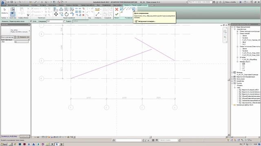Select the Aligned Dimension measure tool

[x=97, y=10]
